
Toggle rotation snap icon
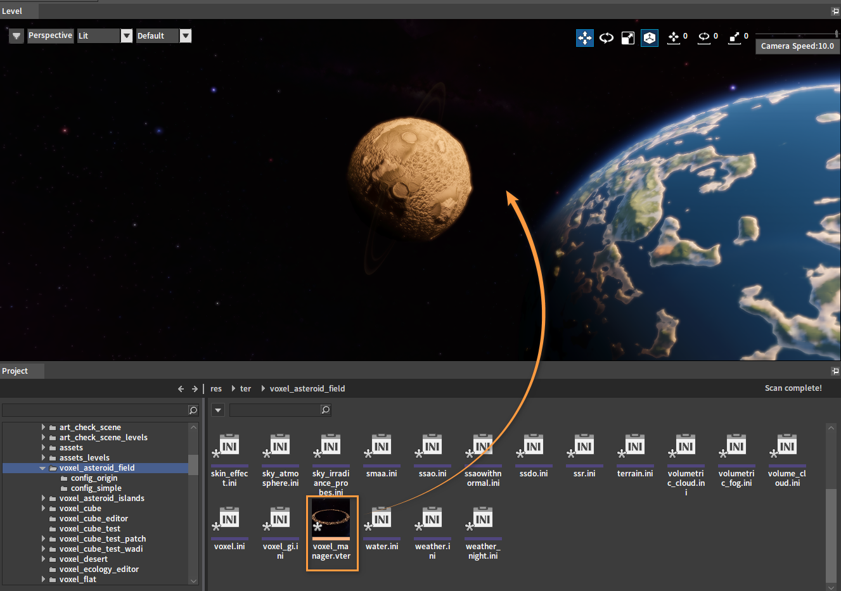pos(703,38)
